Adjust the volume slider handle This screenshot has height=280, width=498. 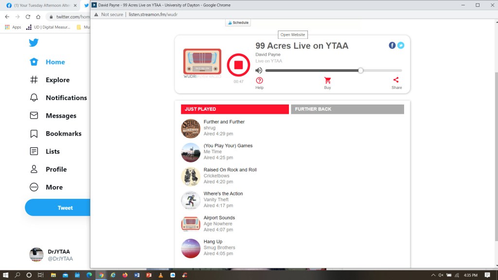[x=360, y=70]
